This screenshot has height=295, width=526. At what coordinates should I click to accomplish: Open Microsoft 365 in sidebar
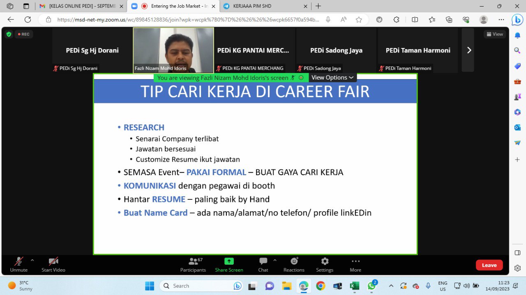[517, 112]
